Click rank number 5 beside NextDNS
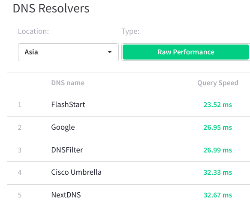The width and height of the screenshot is (250, 206). coord(20,195)
